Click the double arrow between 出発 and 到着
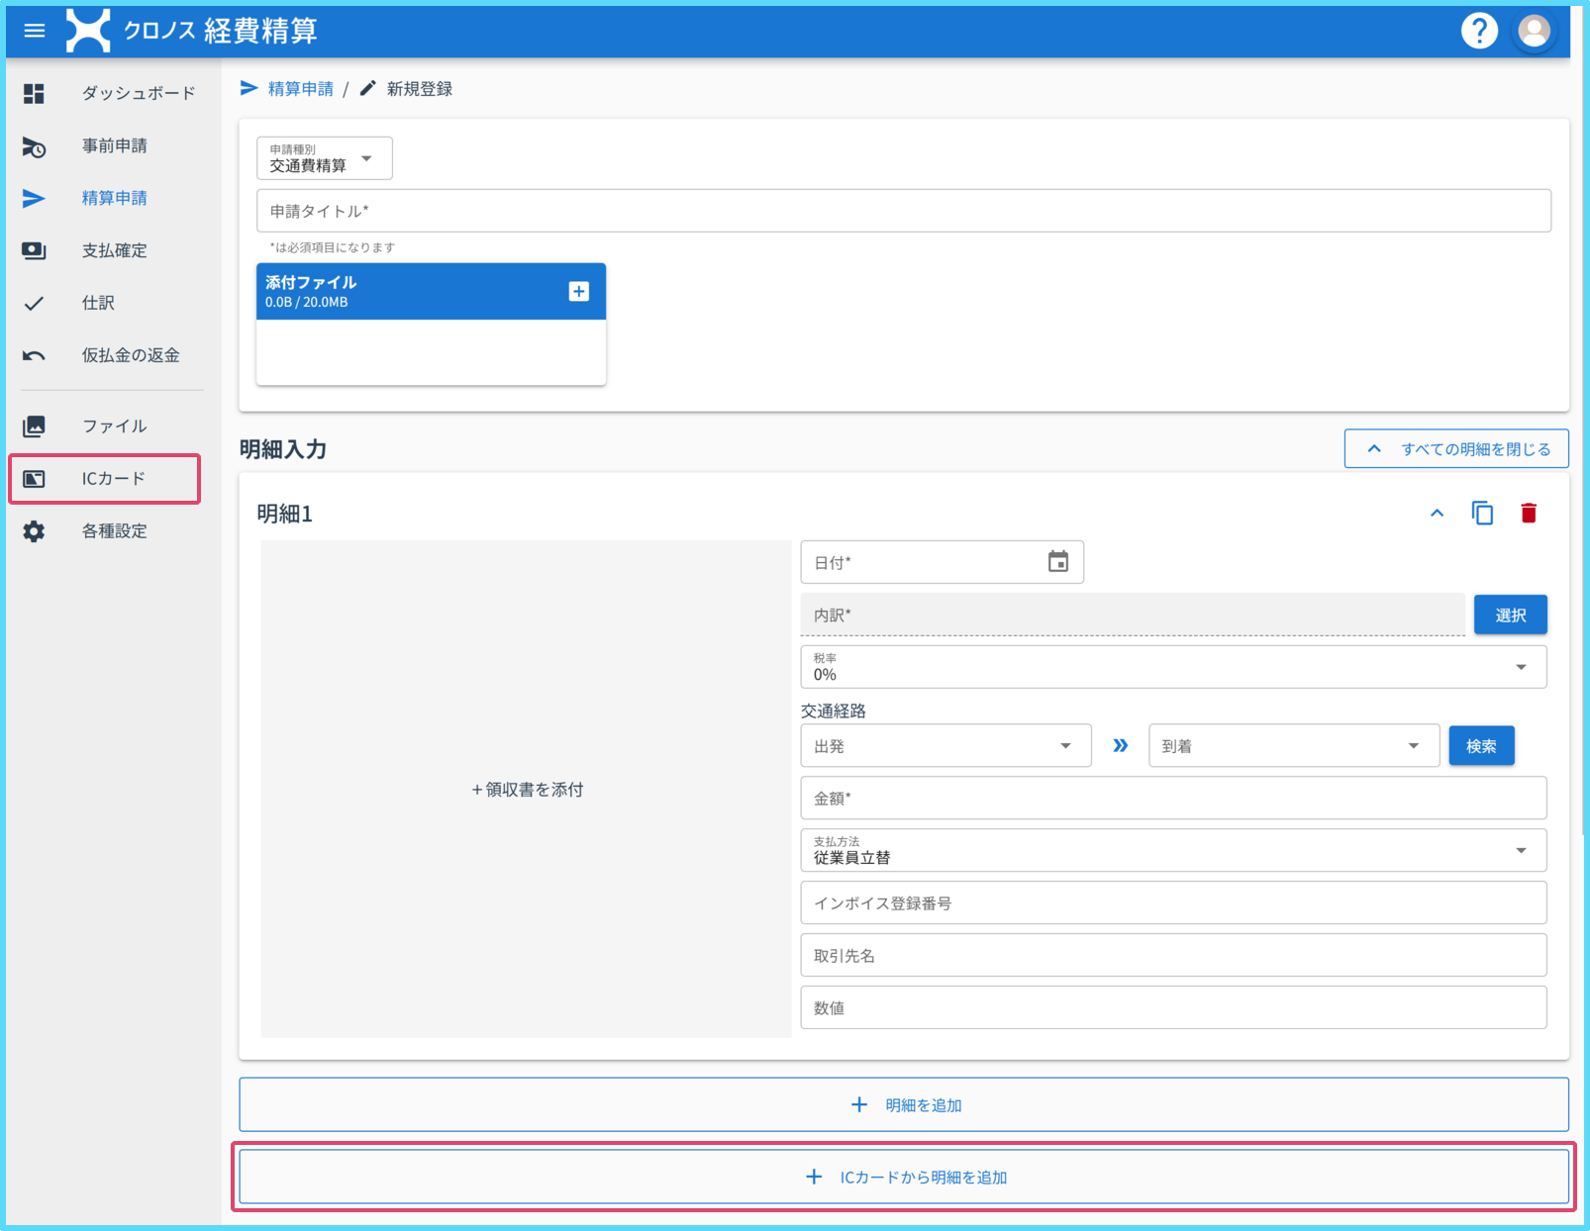Screen dimensions: 1590x1231 [x=1120, y=745]
